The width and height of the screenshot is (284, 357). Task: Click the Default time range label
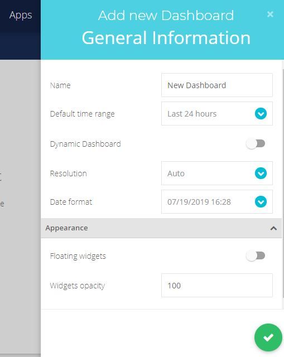pos(82,114)
